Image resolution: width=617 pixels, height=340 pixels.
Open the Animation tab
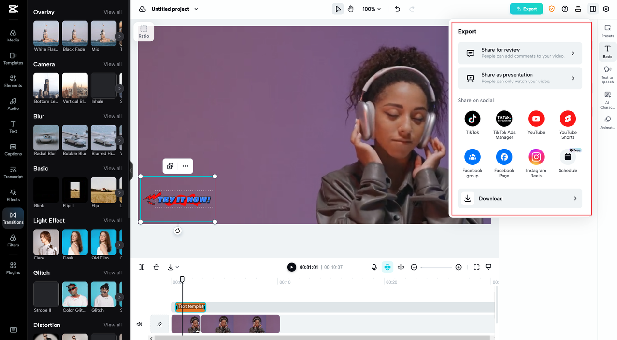tap(607, 122)
